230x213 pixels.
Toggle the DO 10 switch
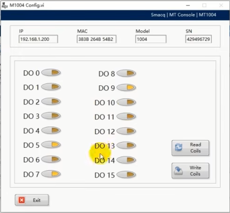(126, 102)
